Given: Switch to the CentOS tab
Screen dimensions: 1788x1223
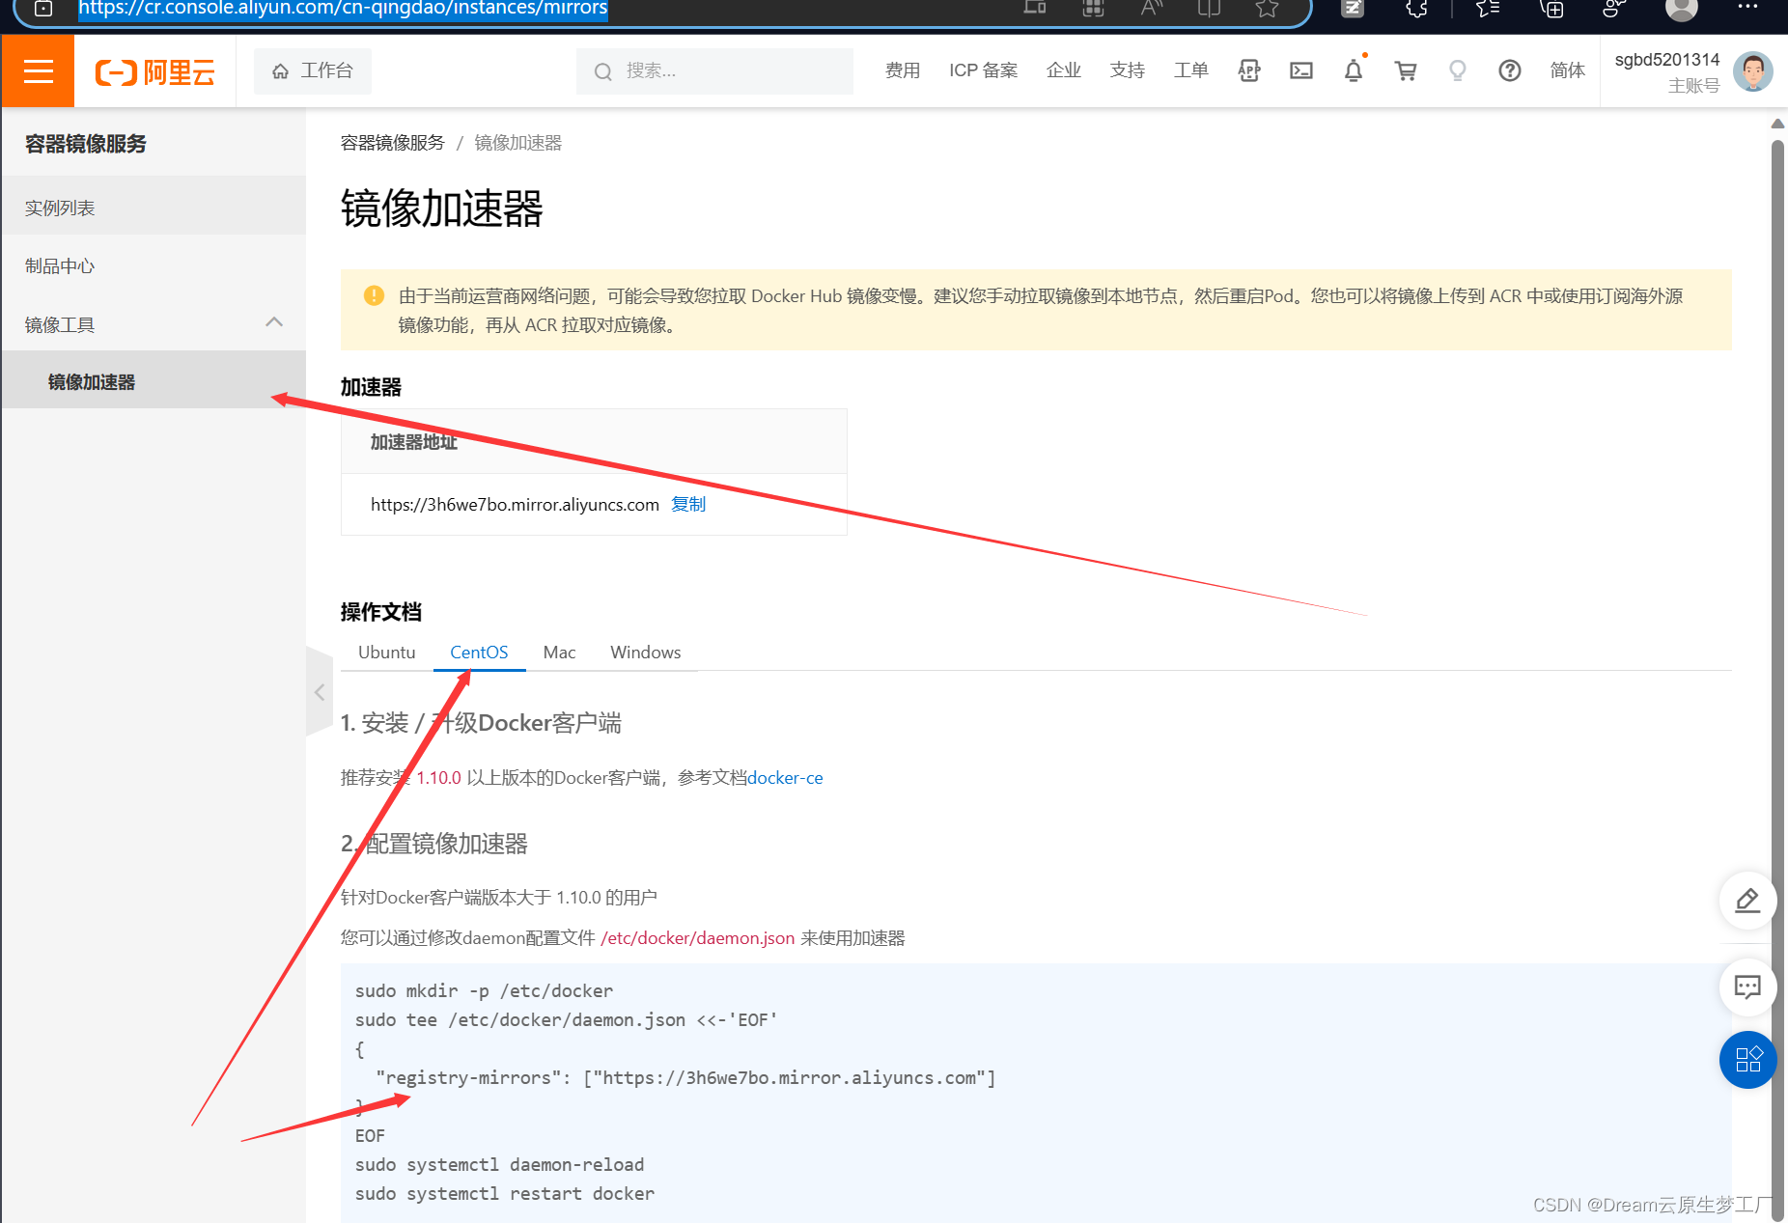Looking at the screenshot, I should [479, 652].
